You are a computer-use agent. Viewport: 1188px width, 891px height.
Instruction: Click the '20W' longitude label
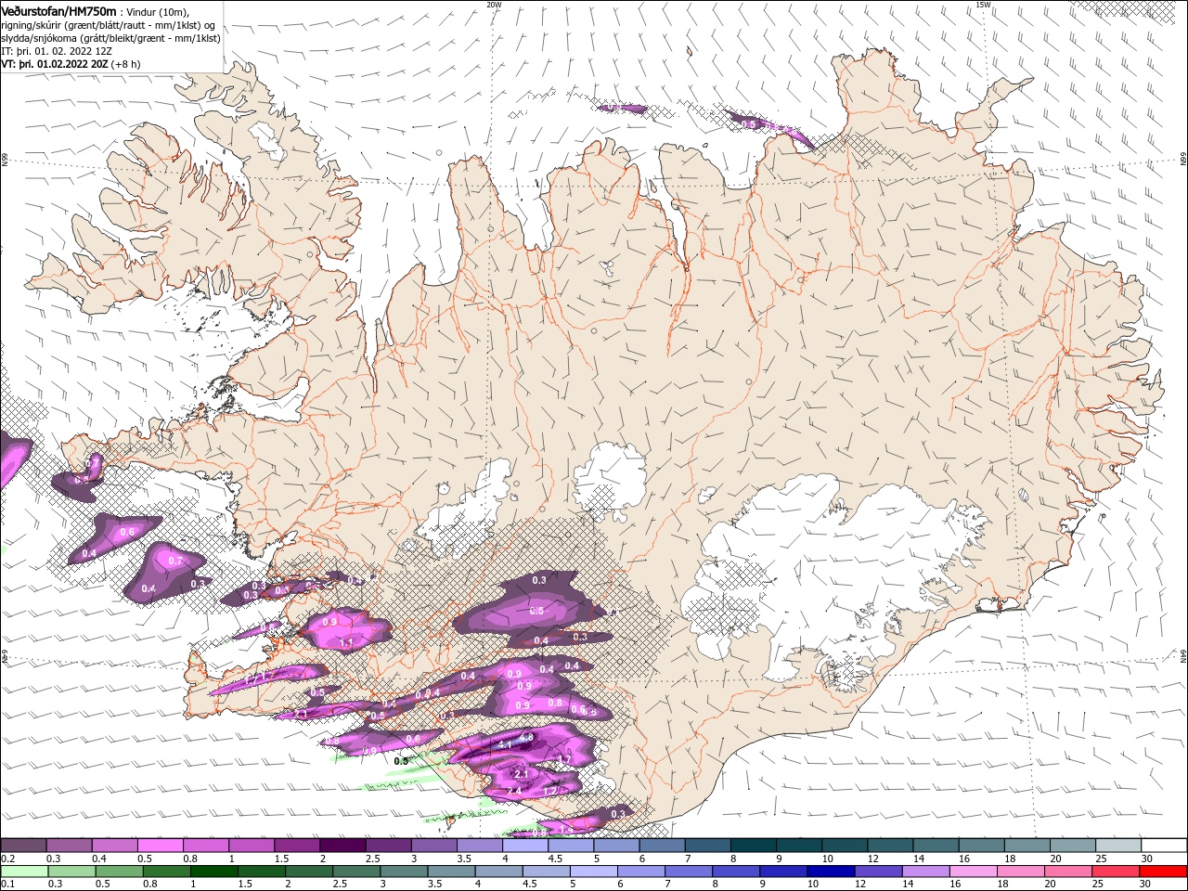click(x=494, y=5)
